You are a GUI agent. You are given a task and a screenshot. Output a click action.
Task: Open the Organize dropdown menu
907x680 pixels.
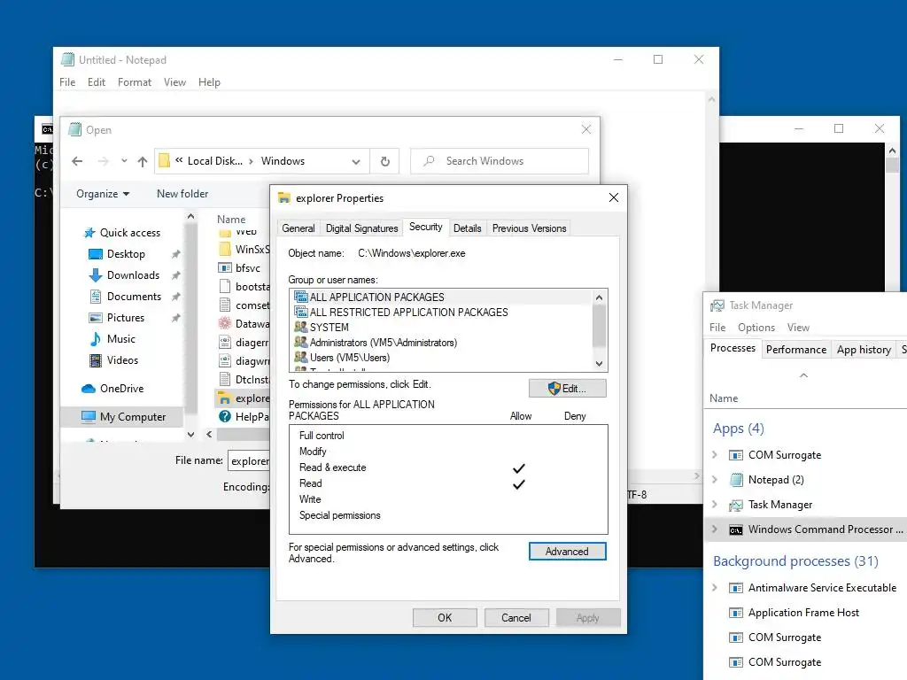[103, 194]
